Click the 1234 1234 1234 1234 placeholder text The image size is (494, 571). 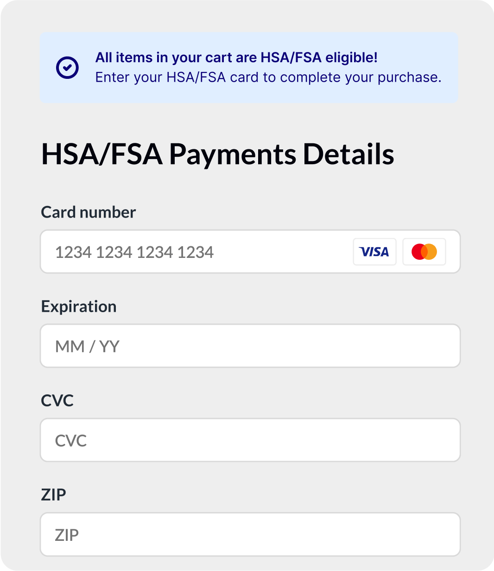point(134,252)
